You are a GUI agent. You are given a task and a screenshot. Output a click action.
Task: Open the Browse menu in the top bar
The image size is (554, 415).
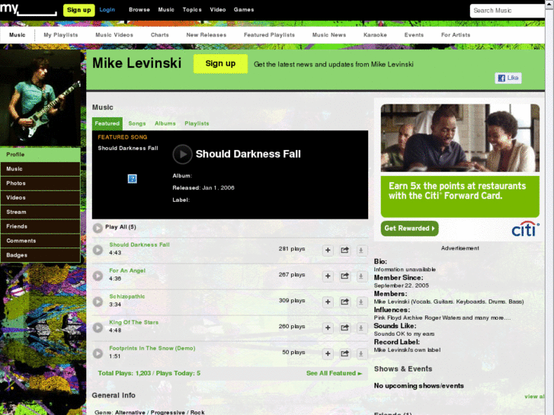click(139, 10)
